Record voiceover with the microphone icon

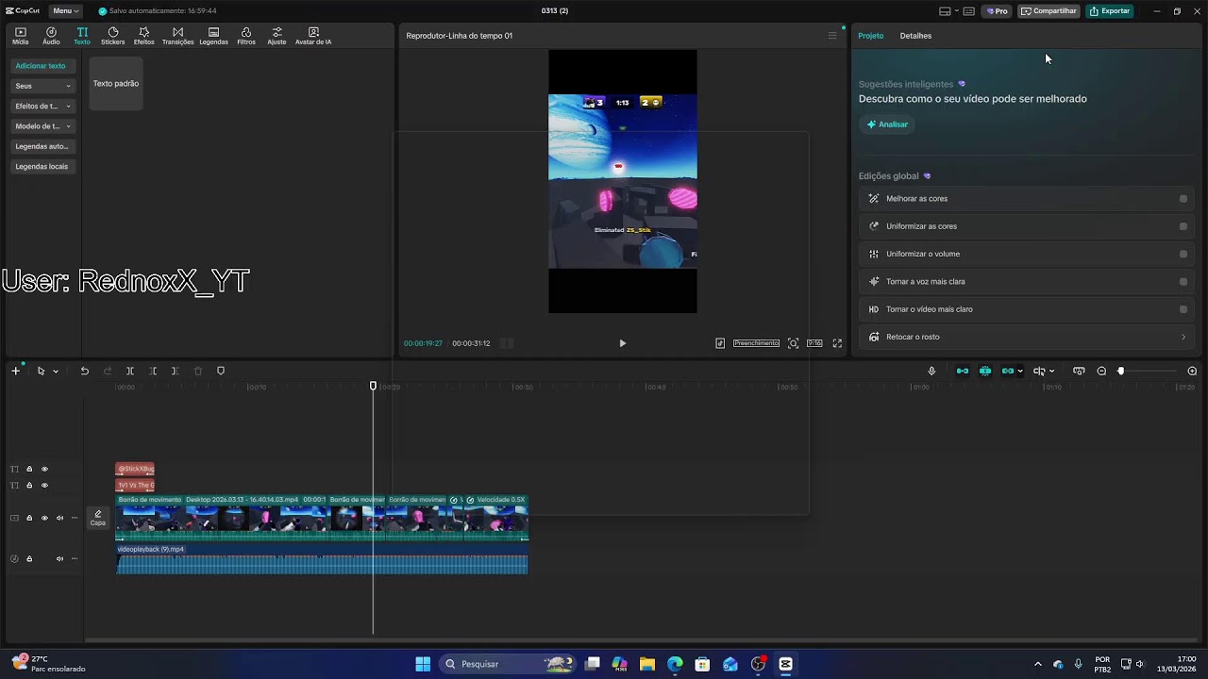click(931, 371)
